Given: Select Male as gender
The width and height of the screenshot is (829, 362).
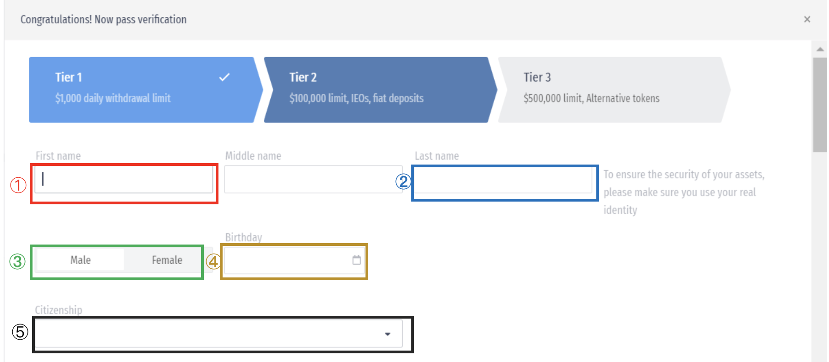Looking at the screenshot, I should (81, 260).
